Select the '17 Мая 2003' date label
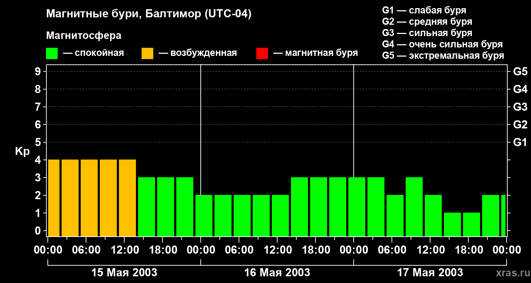 (x=430, y=273)
